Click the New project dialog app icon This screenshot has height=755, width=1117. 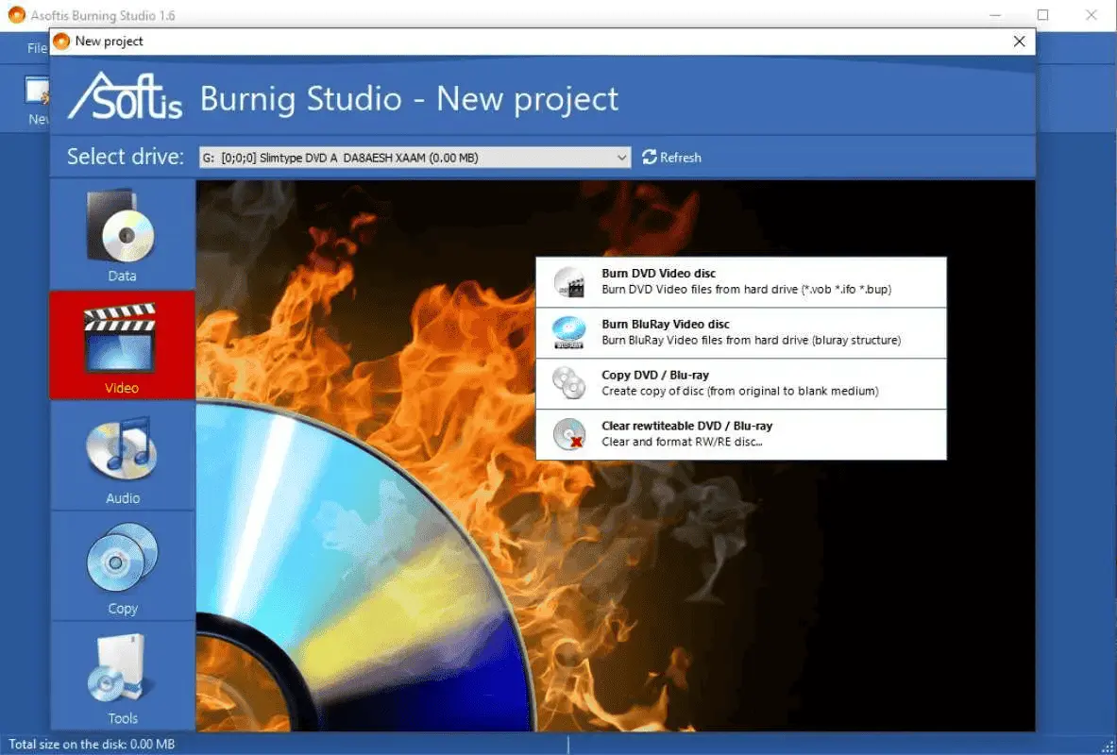(x=62, y=42)
